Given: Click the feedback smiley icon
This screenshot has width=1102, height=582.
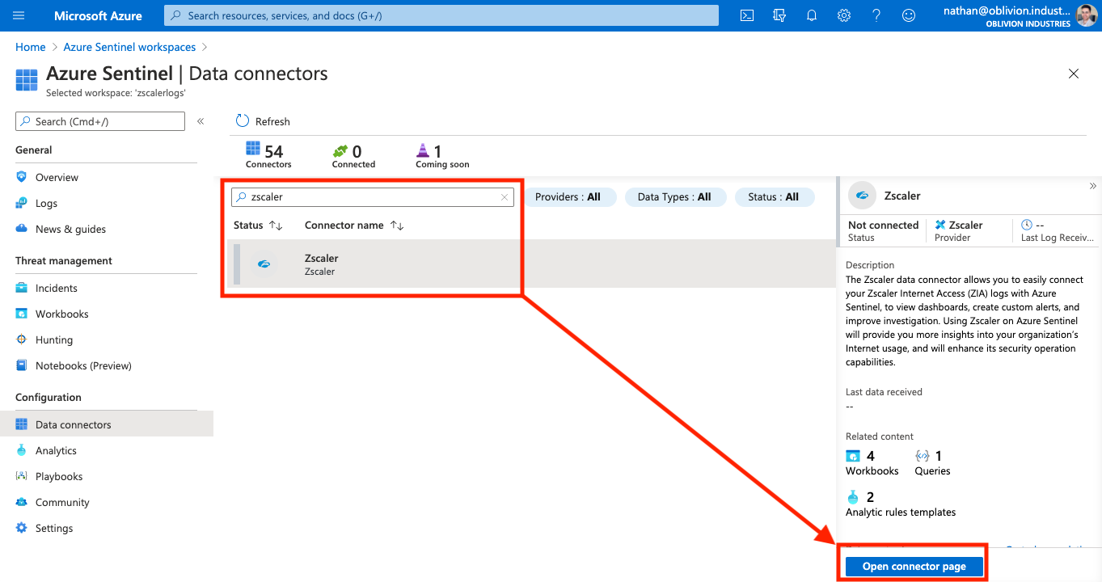Looking at the screenshot, I should [909, 15].
